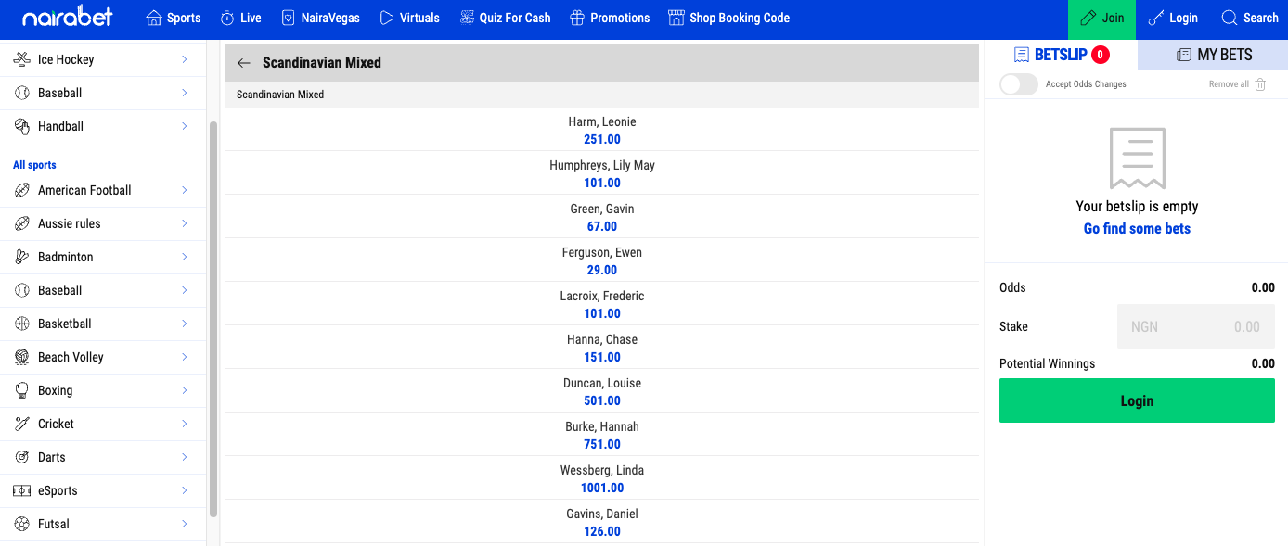1288x546 pixels.
Task: Click the Futsal ball icon
Action: click(21, 524)
